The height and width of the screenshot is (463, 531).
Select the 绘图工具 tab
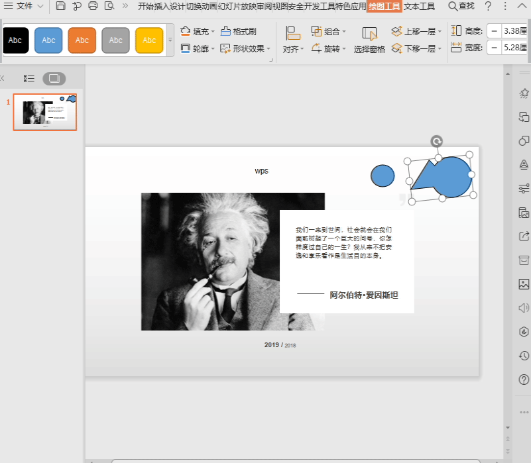384,6
